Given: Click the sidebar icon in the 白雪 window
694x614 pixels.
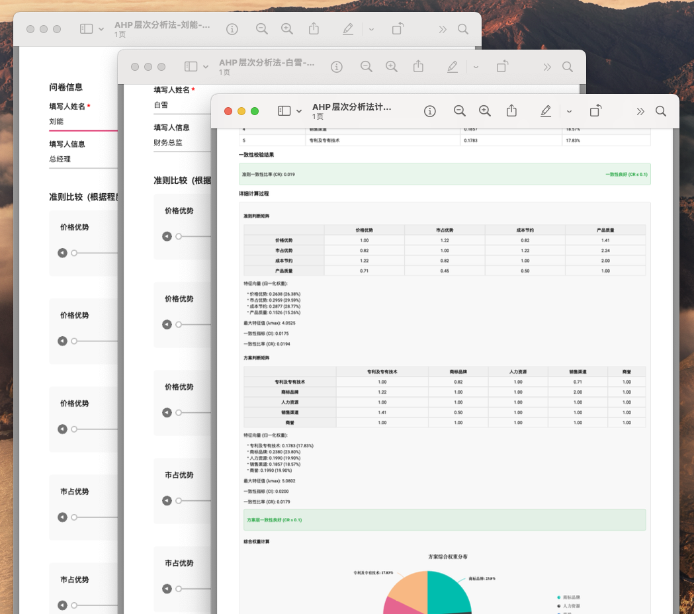Looking at the screenshot, I should coord(191,66).
